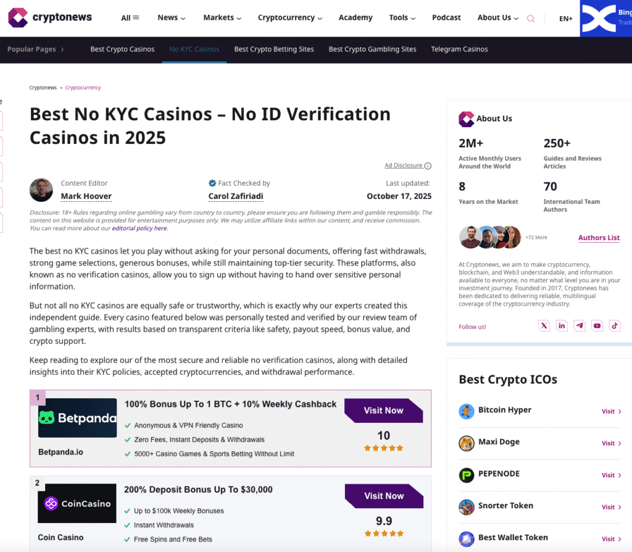Select the Telegram Casinos tab
This screenshot has width=632, height=552.
[459, 49]
